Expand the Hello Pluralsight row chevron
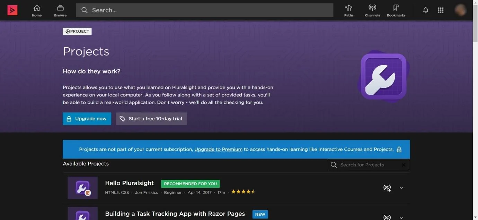 (x=401, y=188)
